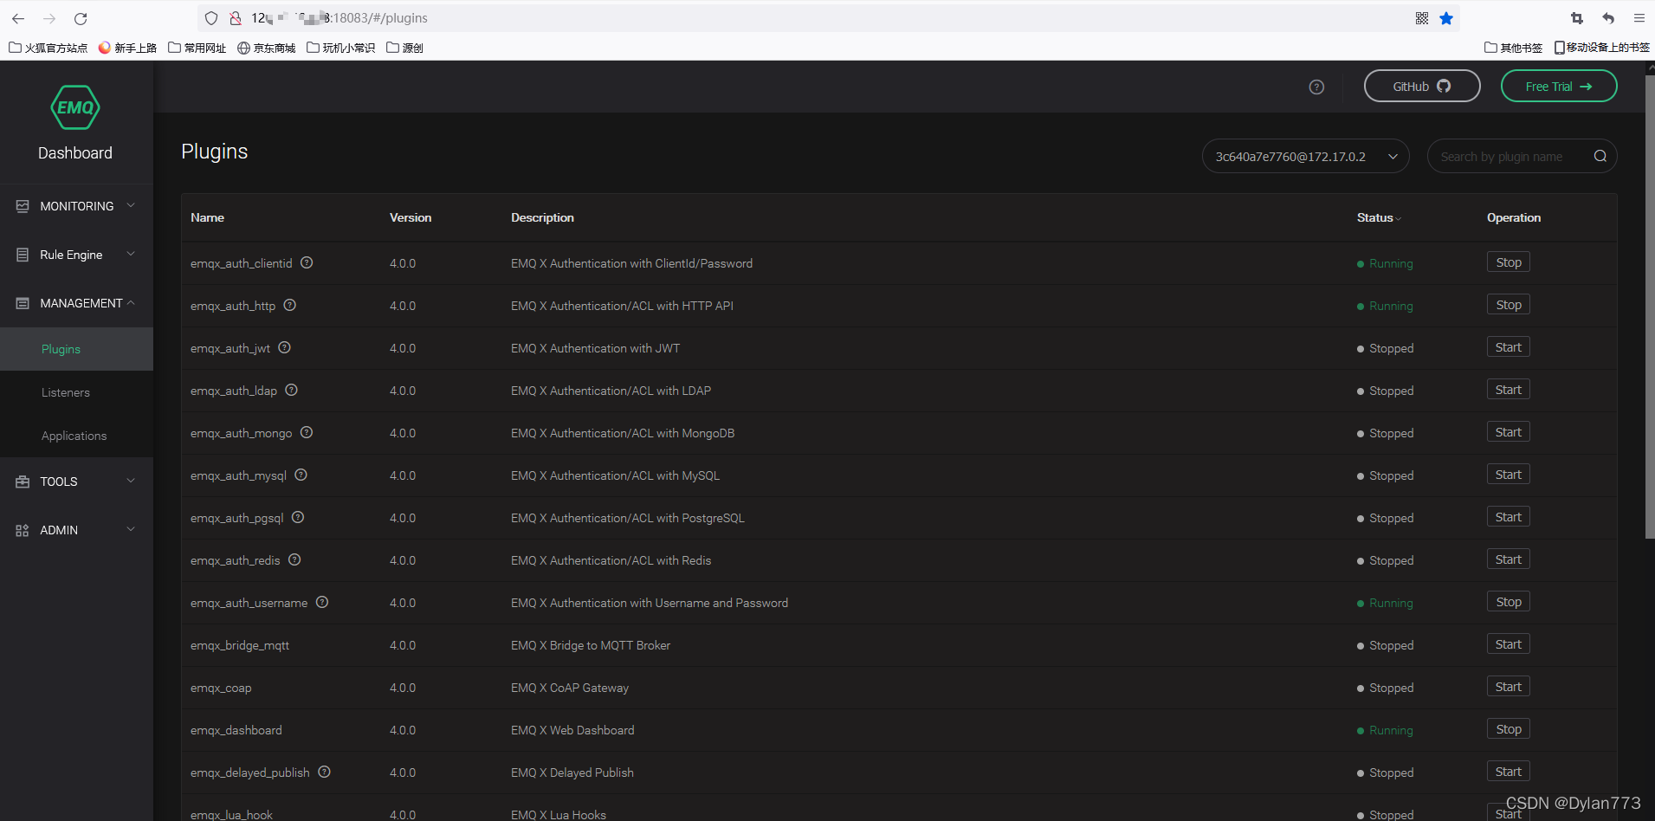Expand the TOOLS menu
This screenshot has height=821, width=1655.
pos(76,482)
